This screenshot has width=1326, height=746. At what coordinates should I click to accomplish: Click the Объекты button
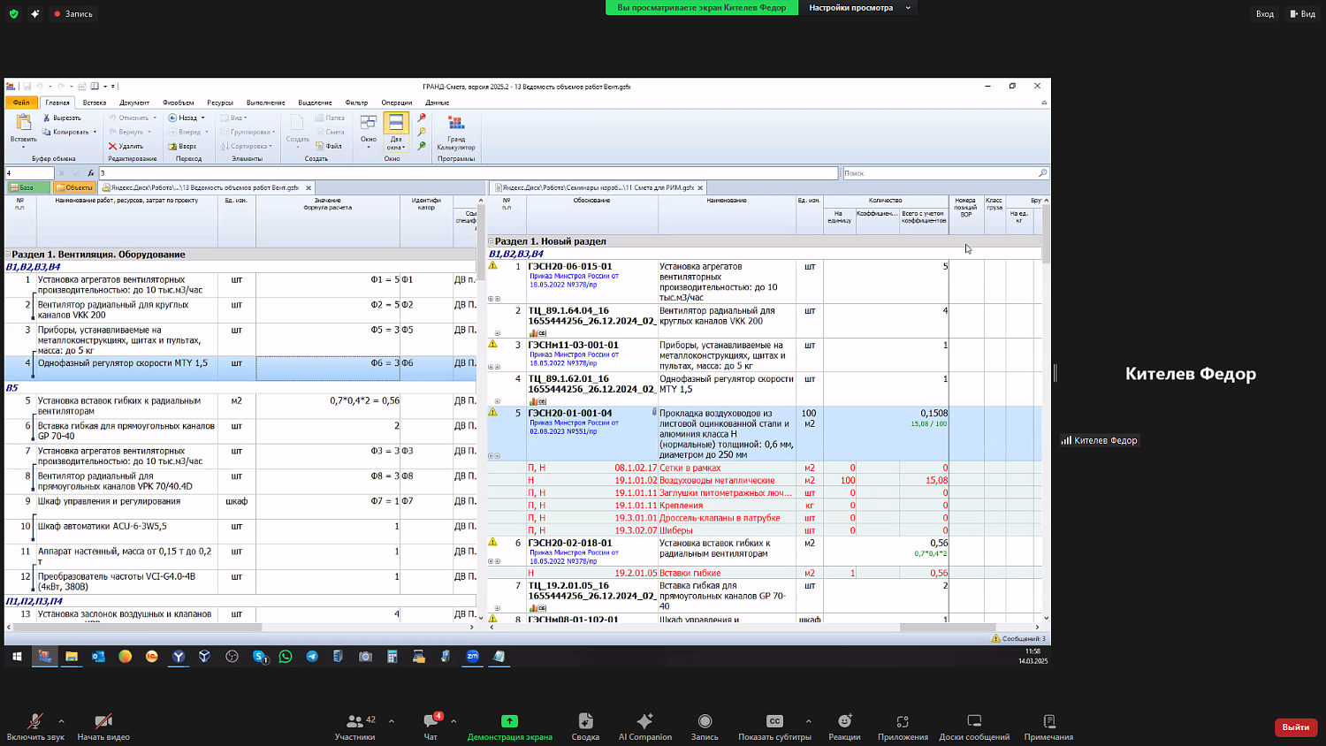(x=74, y=187)
